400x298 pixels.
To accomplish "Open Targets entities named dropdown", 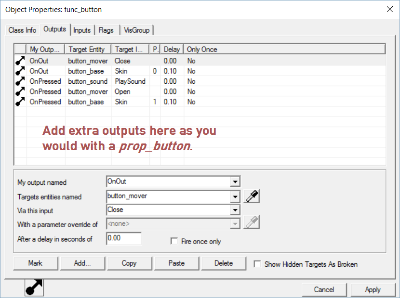I will [x=235, y=196].
